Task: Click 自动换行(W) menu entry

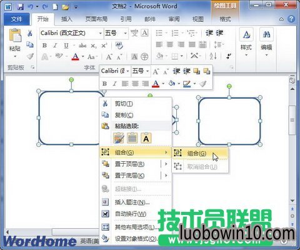Action: (136, 214)
